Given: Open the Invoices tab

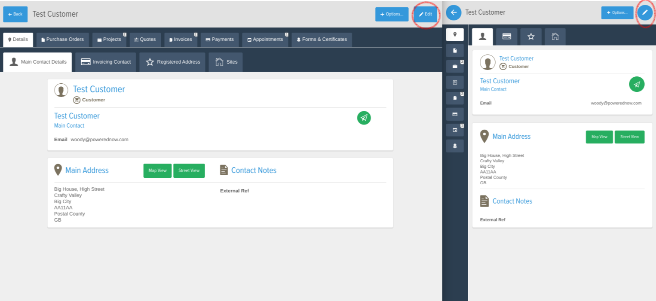Looking at the screenshot, I should point(181,40).
